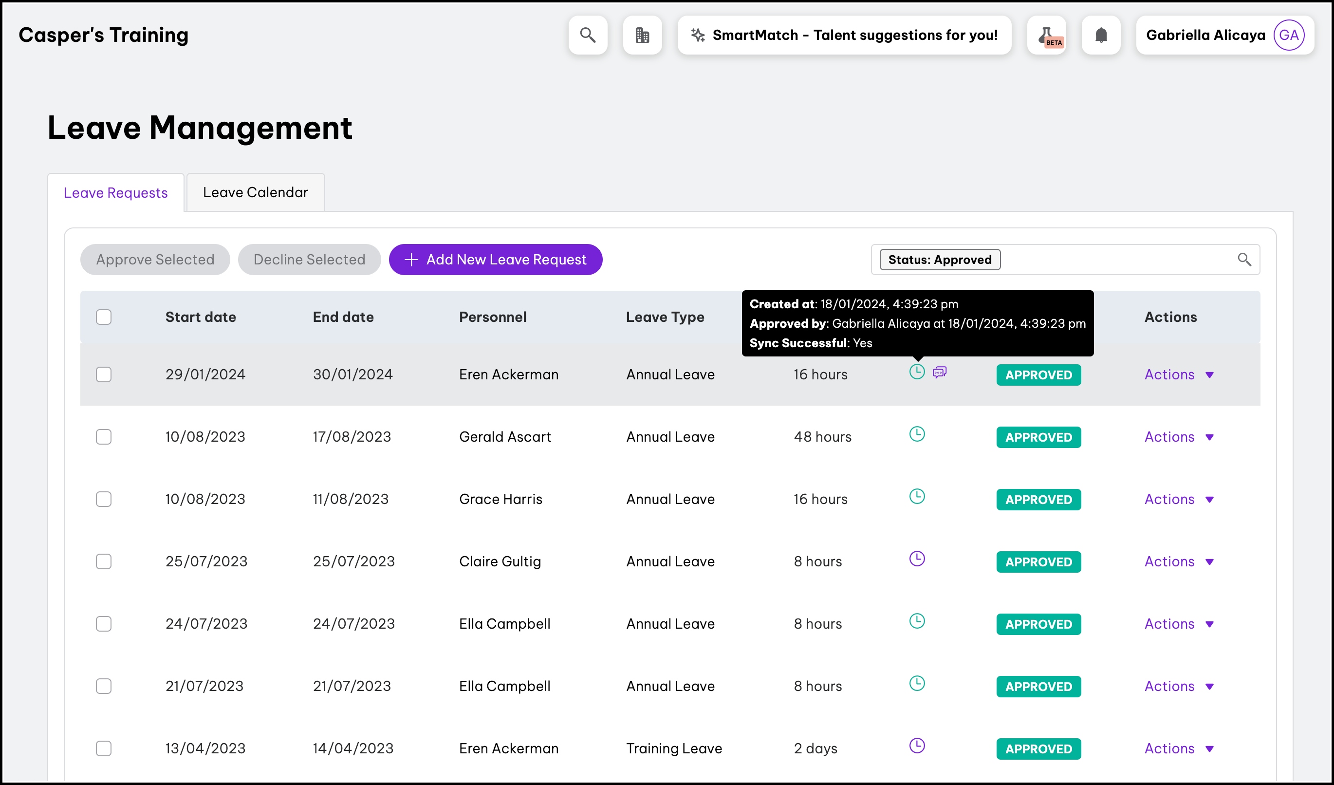Open SmartMatch talent suggestions button
The width and height of the screenshot is (1334, 785).
[x=844, y=35]
